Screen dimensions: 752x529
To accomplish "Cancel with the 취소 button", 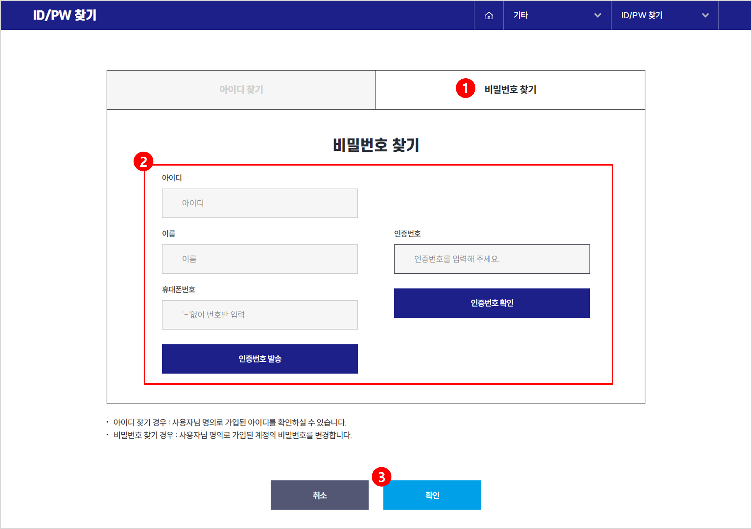I will 320,495.
